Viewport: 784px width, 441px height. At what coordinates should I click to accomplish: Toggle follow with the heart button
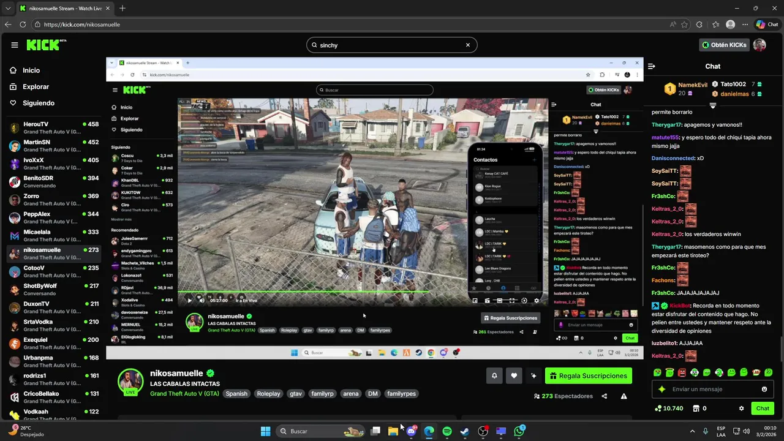(x=514, y=376)
